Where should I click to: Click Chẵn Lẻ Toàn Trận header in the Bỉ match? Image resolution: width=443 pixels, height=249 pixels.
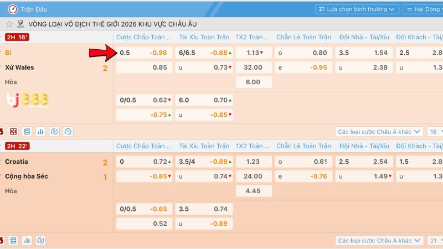(303, 37)
